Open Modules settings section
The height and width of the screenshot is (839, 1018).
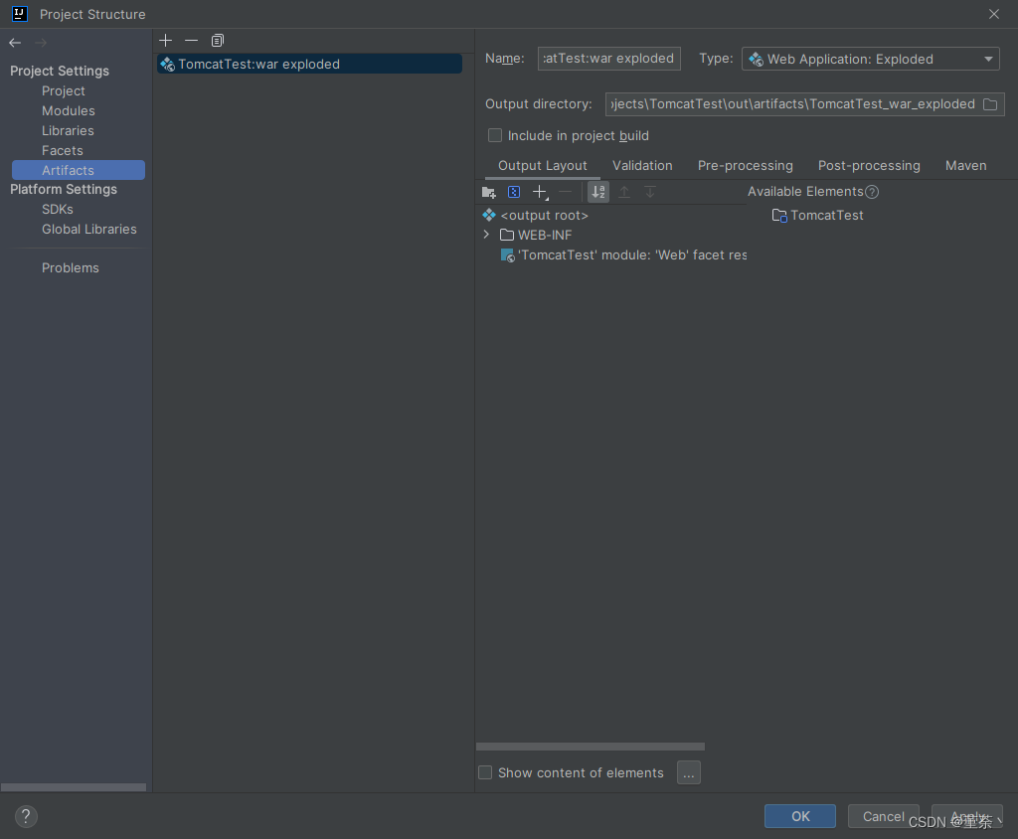tap(69, 111)
